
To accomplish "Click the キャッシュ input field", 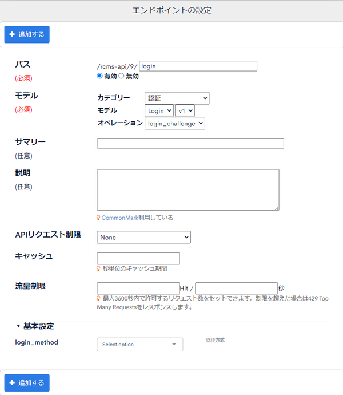I will tap(138, 258).
